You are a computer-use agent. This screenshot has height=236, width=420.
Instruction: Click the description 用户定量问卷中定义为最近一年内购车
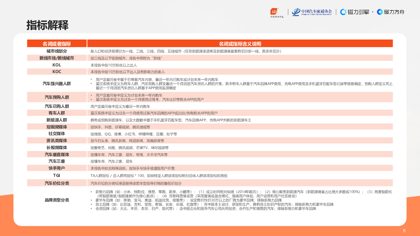click(120, 107)
